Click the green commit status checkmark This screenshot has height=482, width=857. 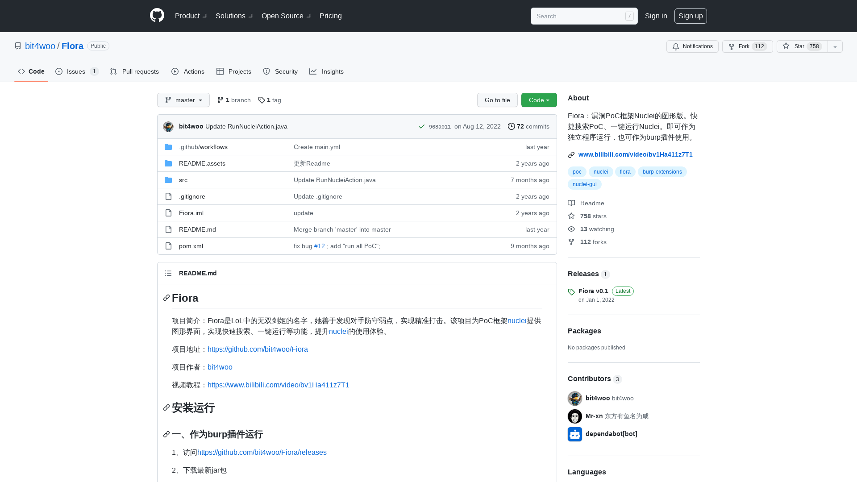[422, 127]
